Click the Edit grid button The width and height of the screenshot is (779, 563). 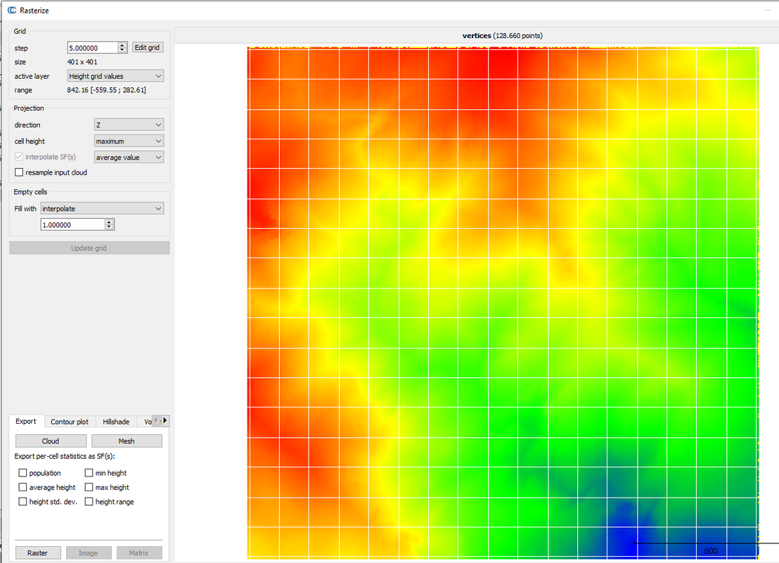(x=147, y=47)
